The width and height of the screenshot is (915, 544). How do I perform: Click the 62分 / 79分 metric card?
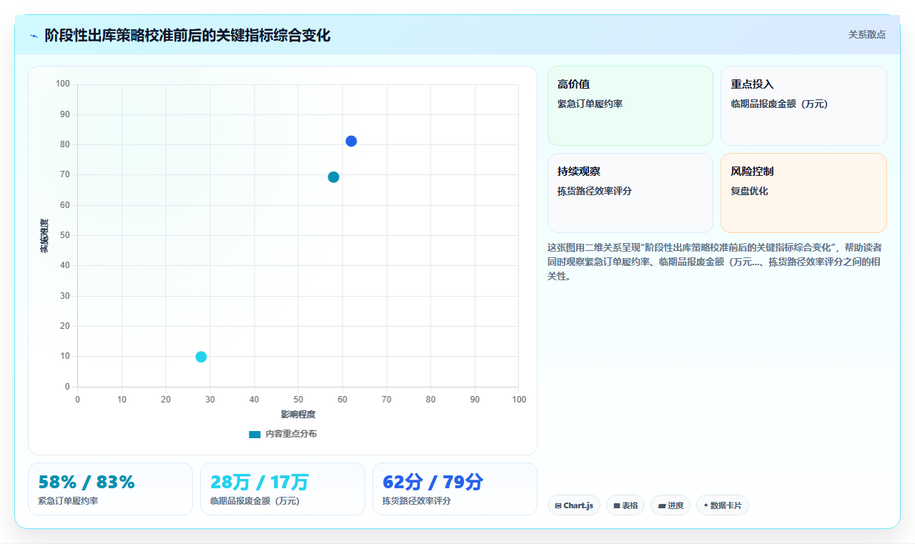[x=455, y=489]
